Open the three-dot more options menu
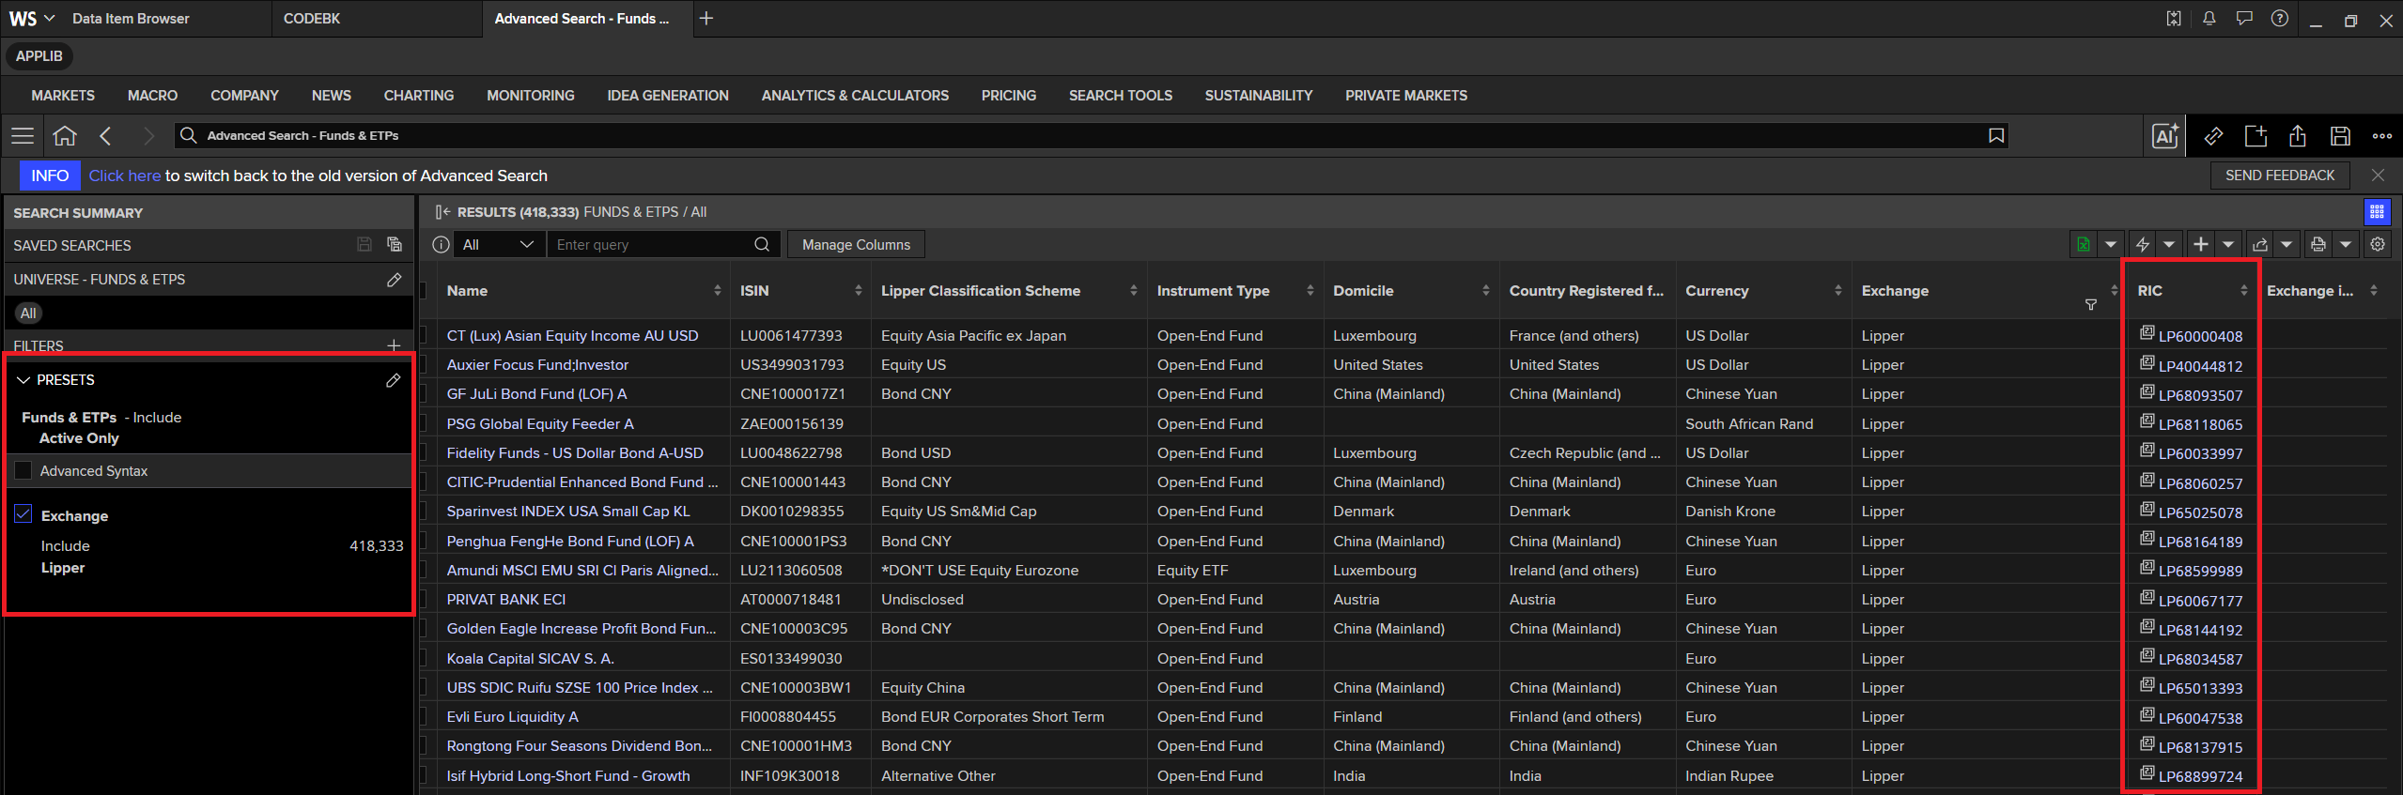The image size is (2403, 795). click(x=2382, y=136)
